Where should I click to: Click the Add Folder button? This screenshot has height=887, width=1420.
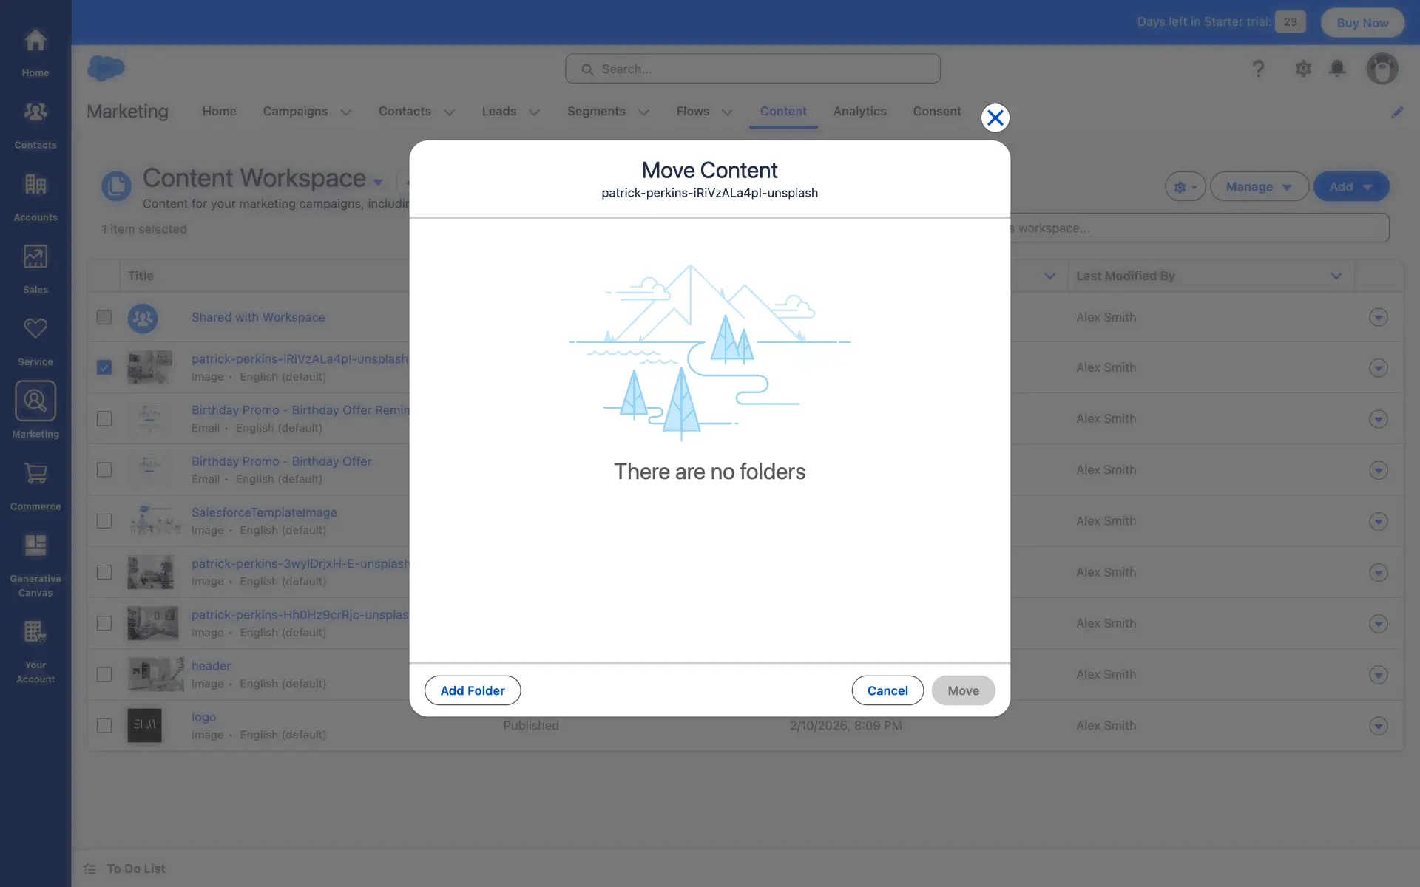click(472, 690)
